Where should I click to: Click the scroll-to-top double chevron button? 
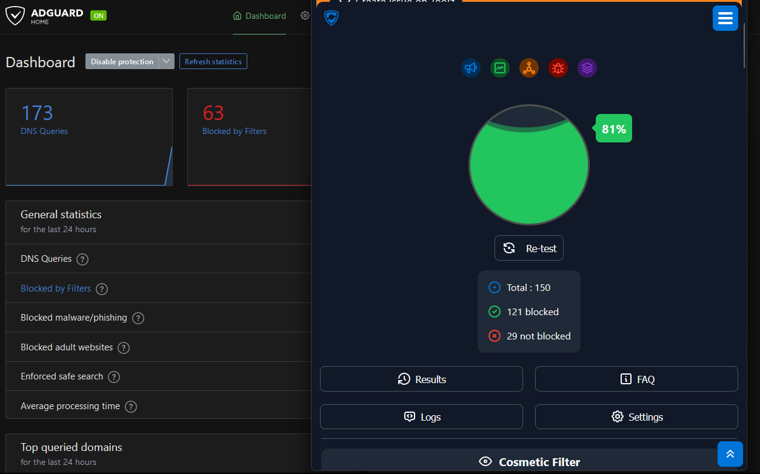pyautogui.click(x=730, y=454)
